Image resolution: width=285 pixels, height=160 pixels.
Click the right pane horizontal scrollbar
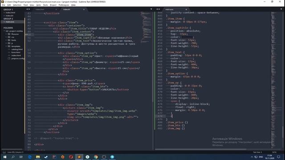pyautogui.click(x=200, y=149)
